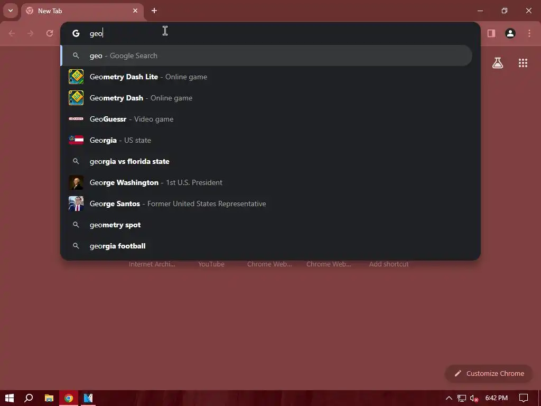Viewport: 541px width, 406px height.
Task: Open the Search Labs flask icon
Action: pos(498,63)
